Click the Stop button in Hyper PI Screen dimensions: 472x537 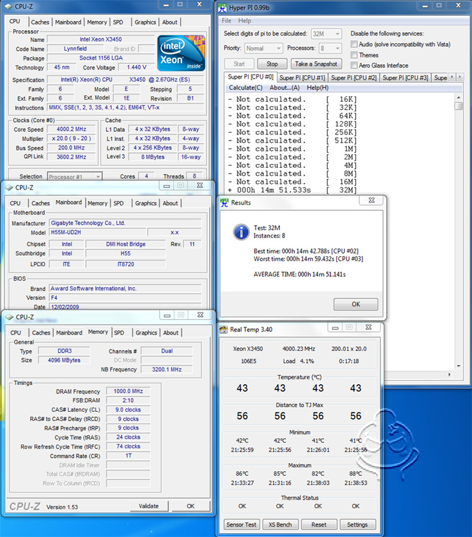(272, 64)
